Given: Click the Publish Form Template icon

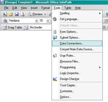Looking at the screenshot, I should tap(23, 14).
